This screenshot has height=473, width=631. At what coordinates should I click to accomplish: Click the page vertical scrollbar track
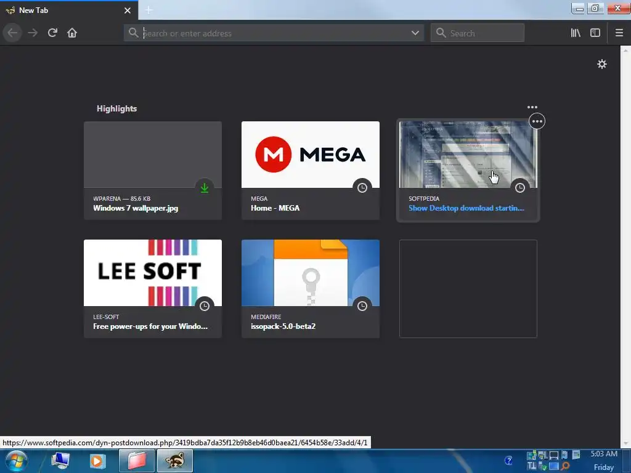click(625, 246)
